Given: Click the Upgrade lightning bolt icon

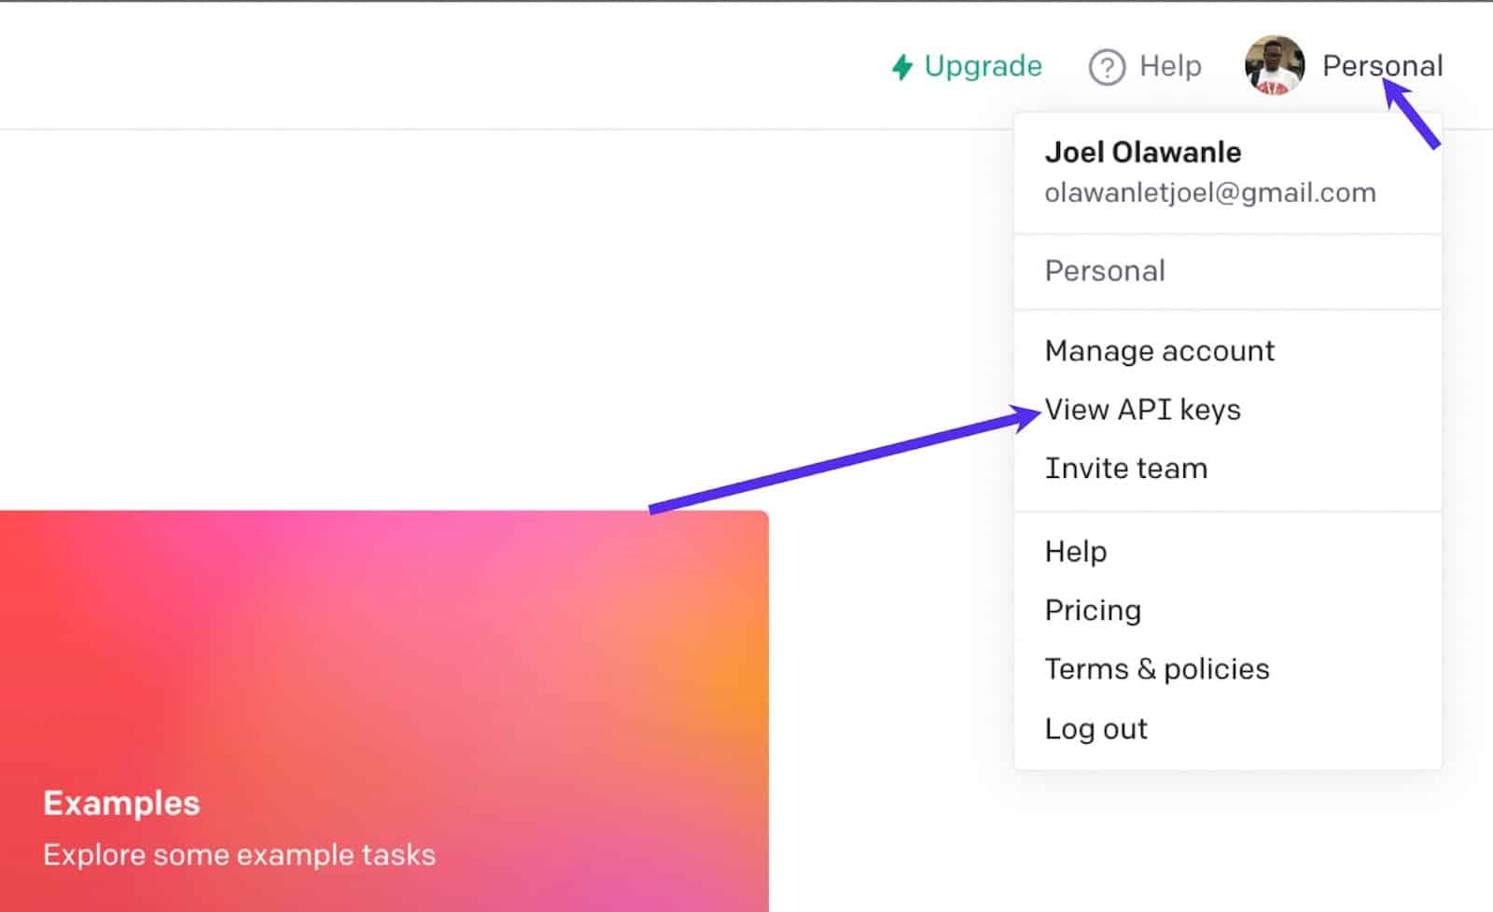Looking at the screenshot, I should tap(901, 66).
